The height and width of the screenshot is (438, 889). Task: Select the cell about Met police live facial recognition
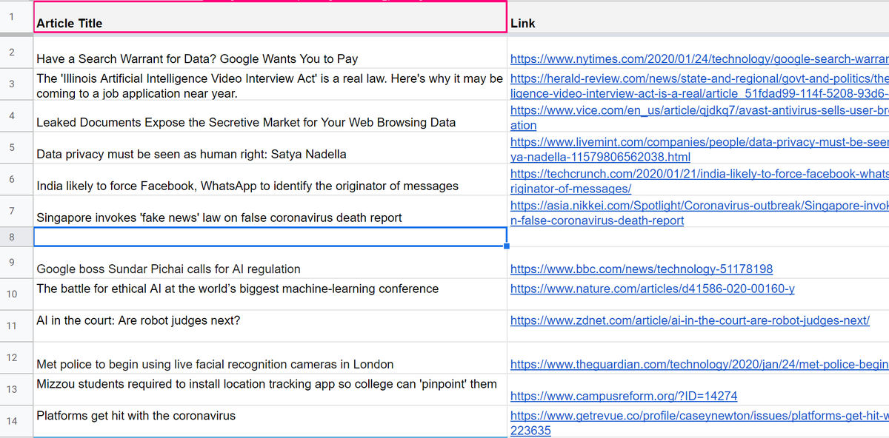coord(222,363)
